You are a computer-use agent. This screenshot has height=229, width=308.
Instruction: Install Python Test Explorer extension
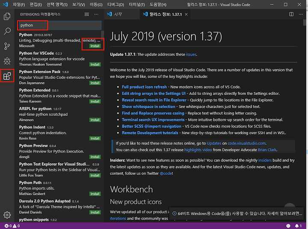click(x=95, y=175)
